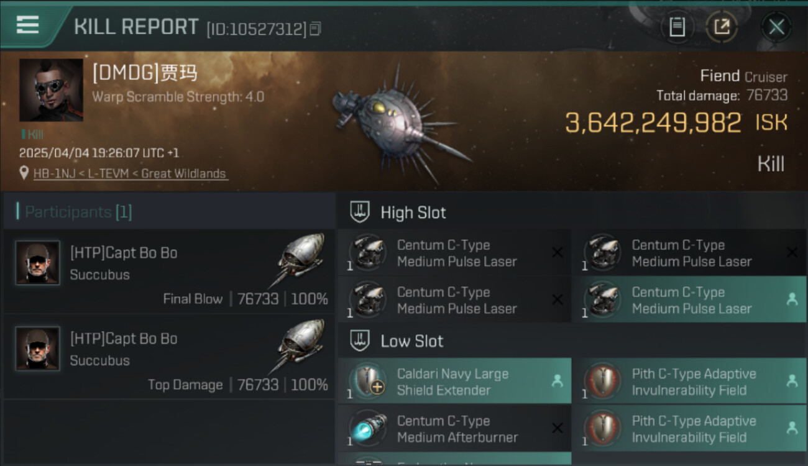This screenshot has width=808, height=466.
Task: Click the share export icon
Action: [x=722, y=27]
